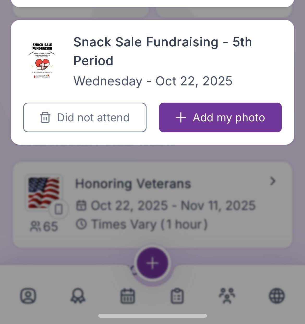Tap the 65 participants icon
This screenshot has width=305, height=324.
click(34, 226)
